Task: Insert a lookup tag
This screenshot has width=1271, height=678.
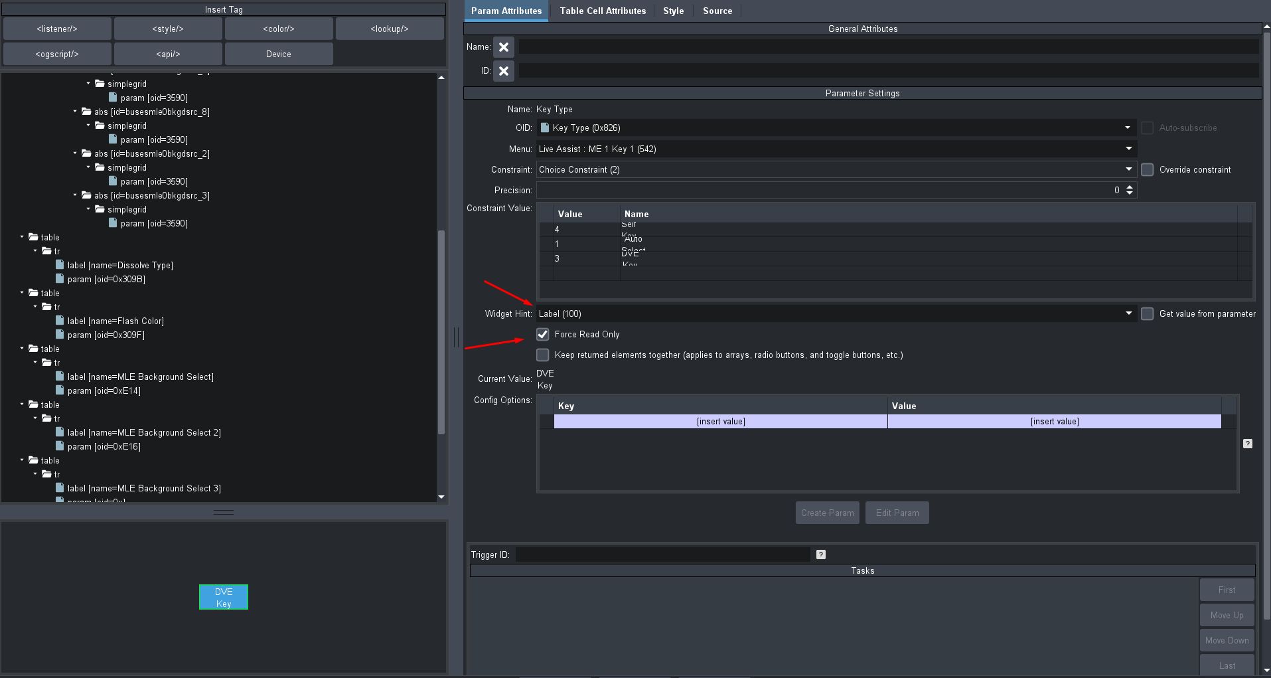Action: 390,29
